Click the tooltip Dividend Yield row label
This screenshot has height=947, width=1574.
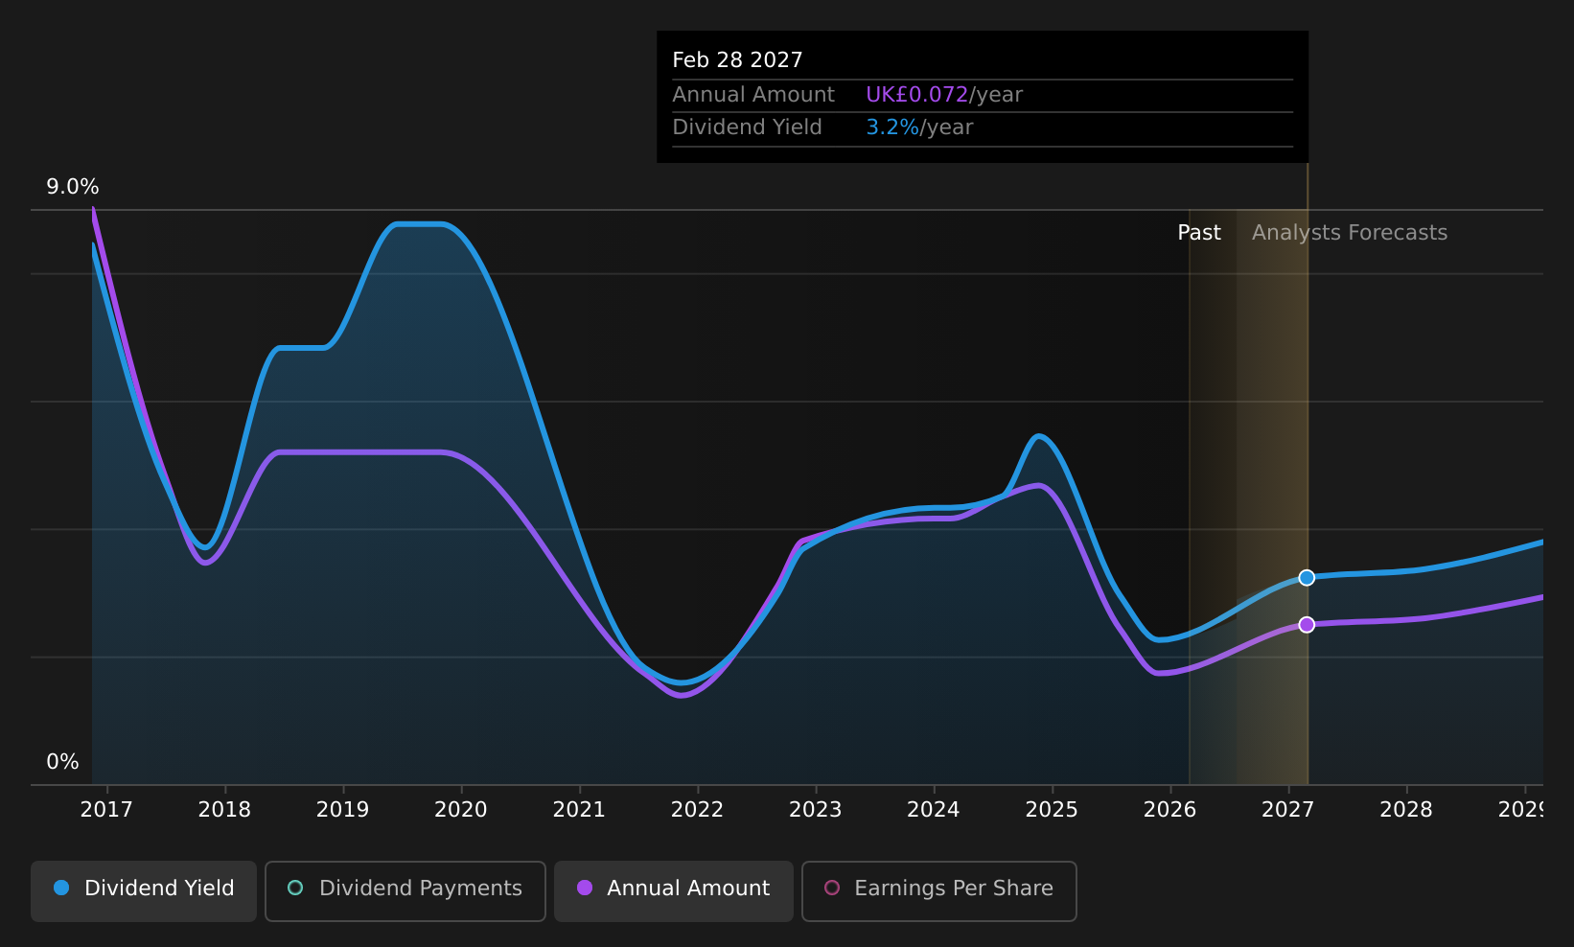[x=747, y=127]
